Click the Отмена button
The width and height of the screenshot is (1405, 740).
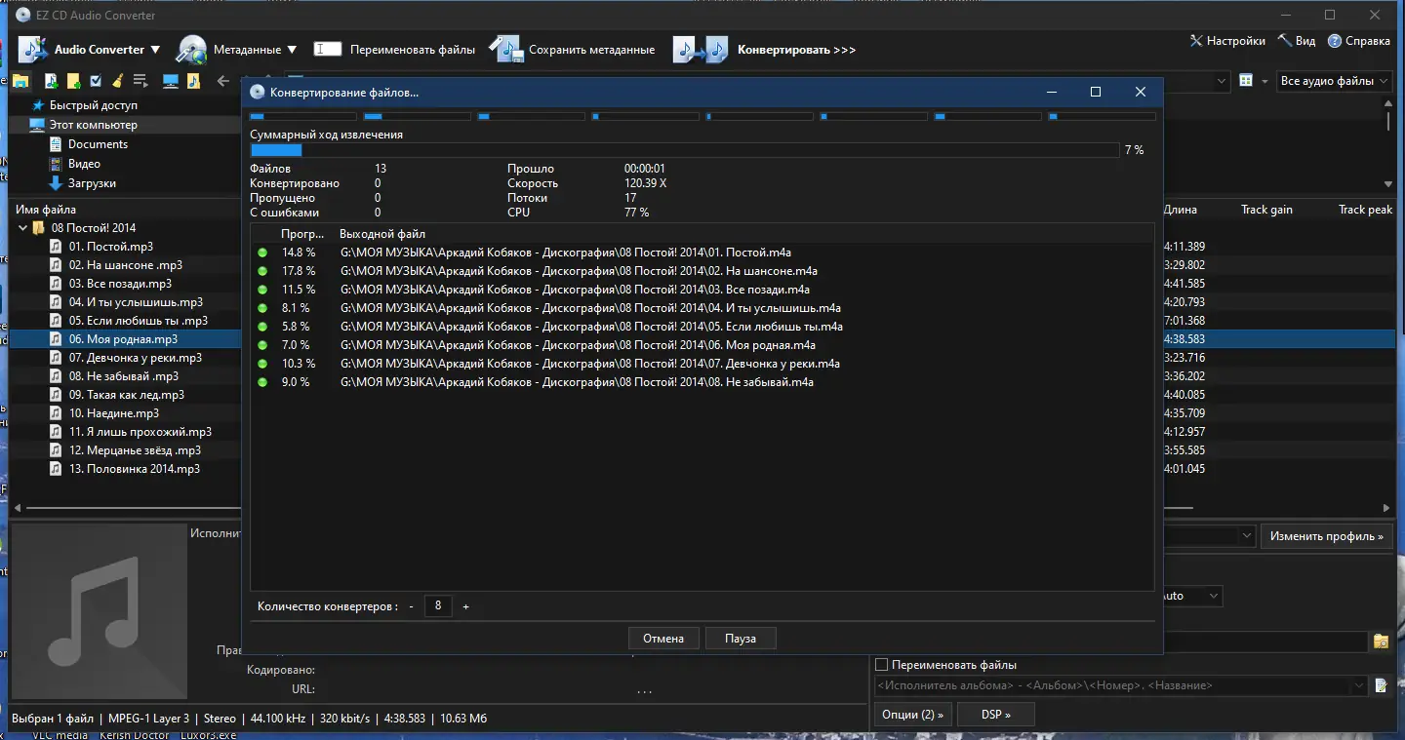click(663, 639)
